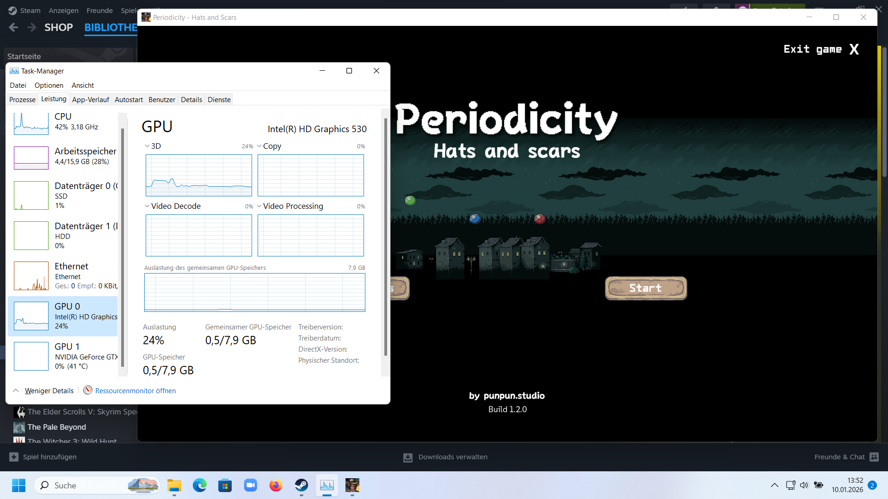Open the 3D engine graph dropdown
The height and width of the screenshot is (499, 888).
(148, 146)
